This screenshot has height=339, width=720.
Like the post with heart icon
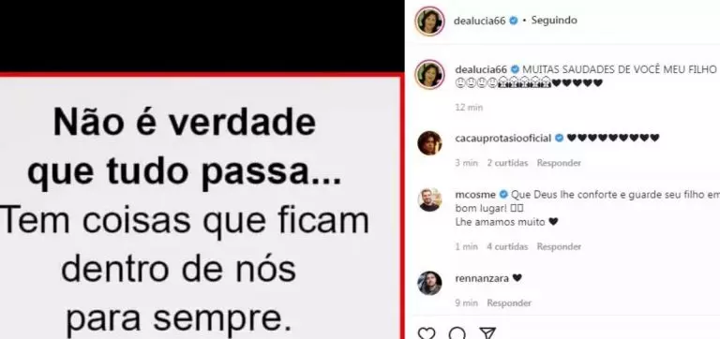[x=427, y=333]
